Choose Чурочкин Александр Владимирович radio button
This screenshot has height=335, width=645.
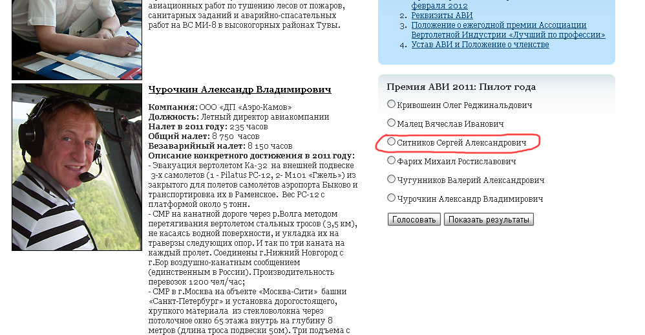[x=391, y=198]
